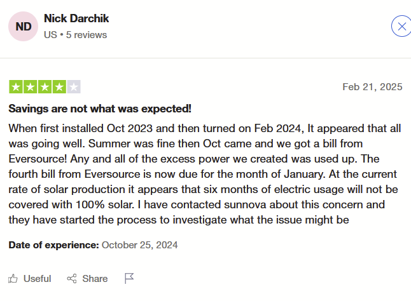The image size is (411, 301).
Task: Click the "5 reviews" count text
Action: tap(86, 34)
